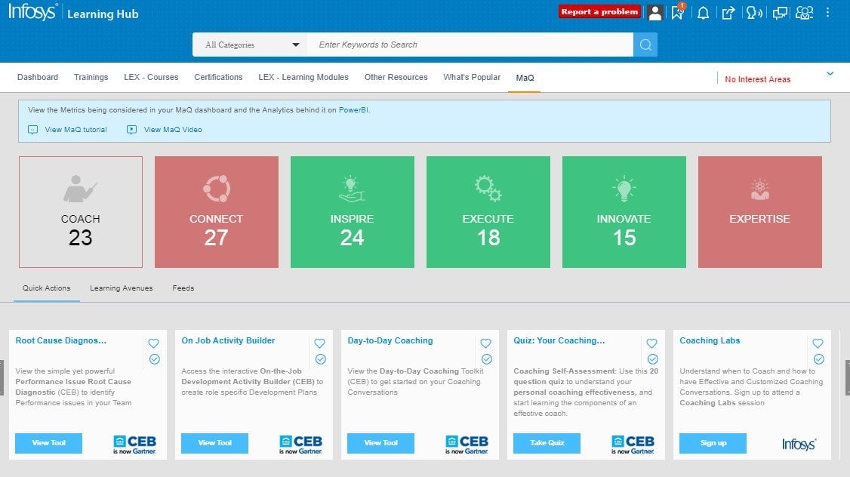Toggle check mark on Coaching Labs card

[818, 359]
